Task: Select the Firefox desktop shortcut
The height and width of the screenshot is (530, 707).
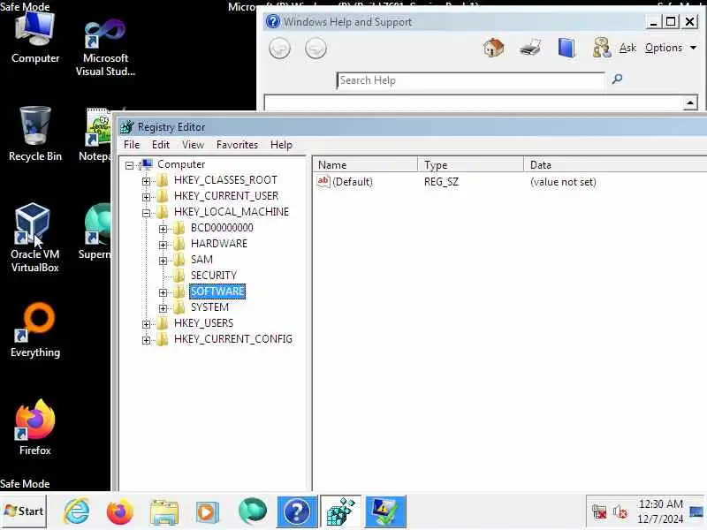Action: click(x=35, y=428)
